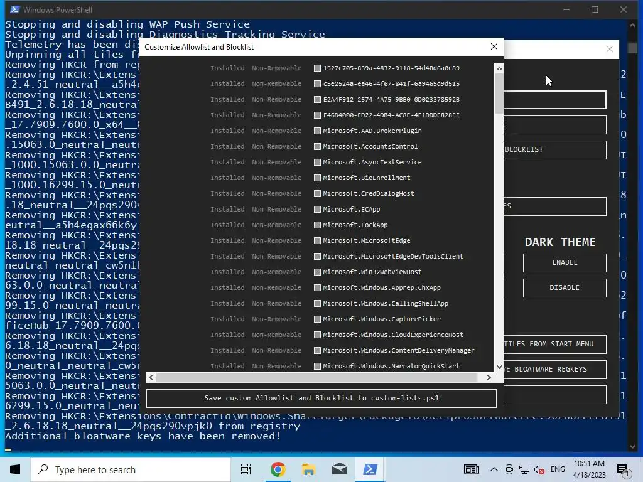This screenshot has width=643, height=482.
Task: Show hidden tray icons
Action: pyautogui.click(x=494, y=469)
